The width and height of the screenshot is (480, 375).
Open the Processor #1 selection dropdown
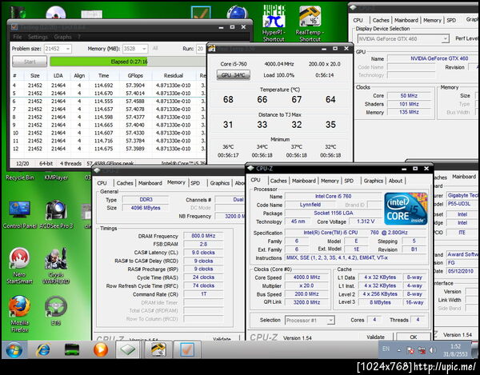[x=310, y=321]
